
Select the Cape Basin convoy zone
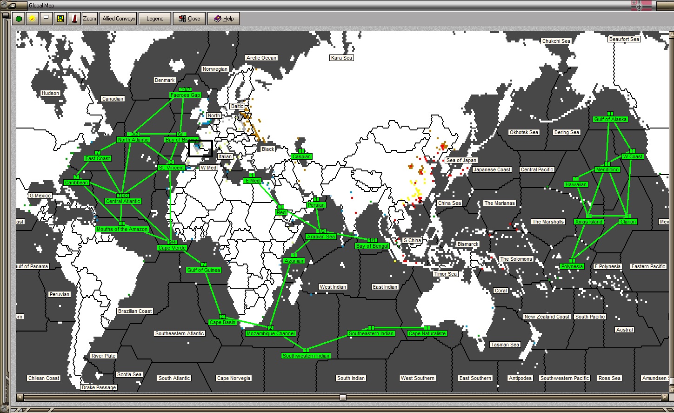click(222, 322)
